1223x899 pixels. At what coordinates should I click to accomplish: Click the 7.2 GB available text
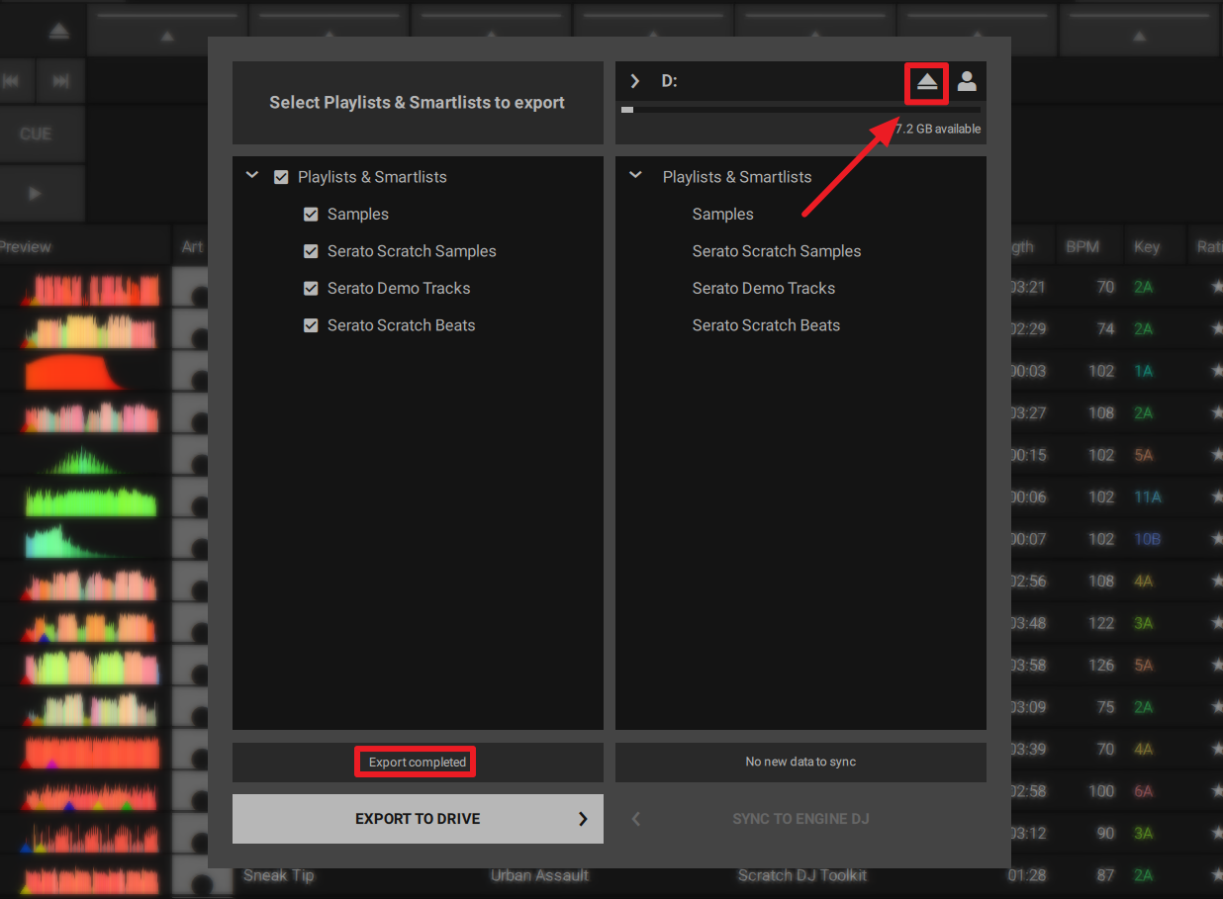938,130
